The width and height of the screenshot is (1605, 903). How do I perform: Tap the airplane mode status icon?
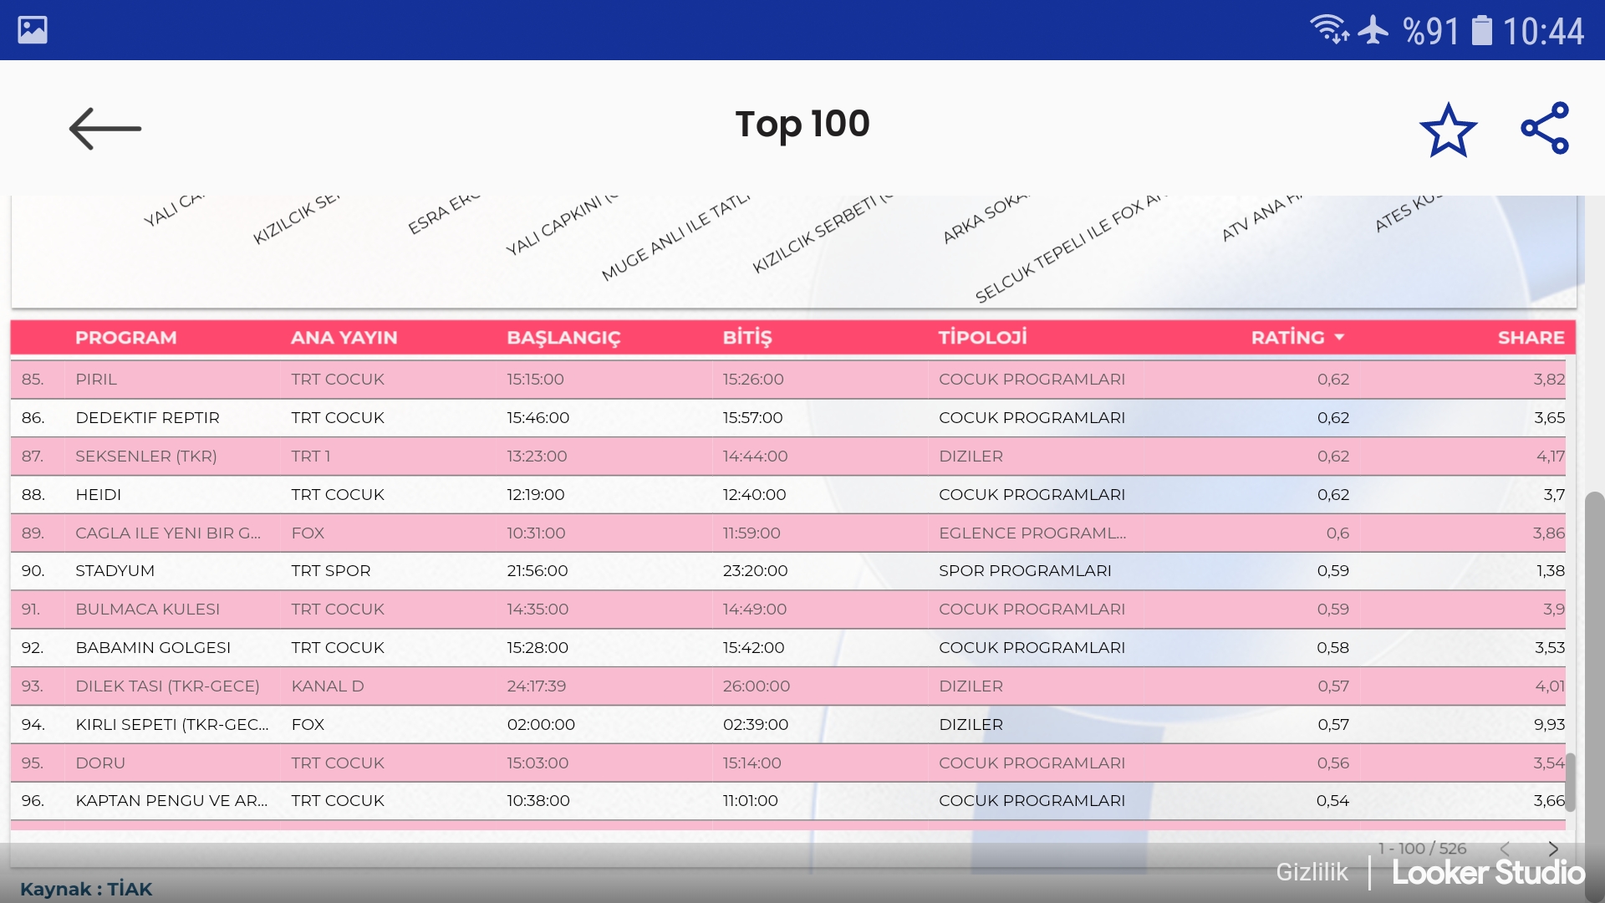[1373, 30]
